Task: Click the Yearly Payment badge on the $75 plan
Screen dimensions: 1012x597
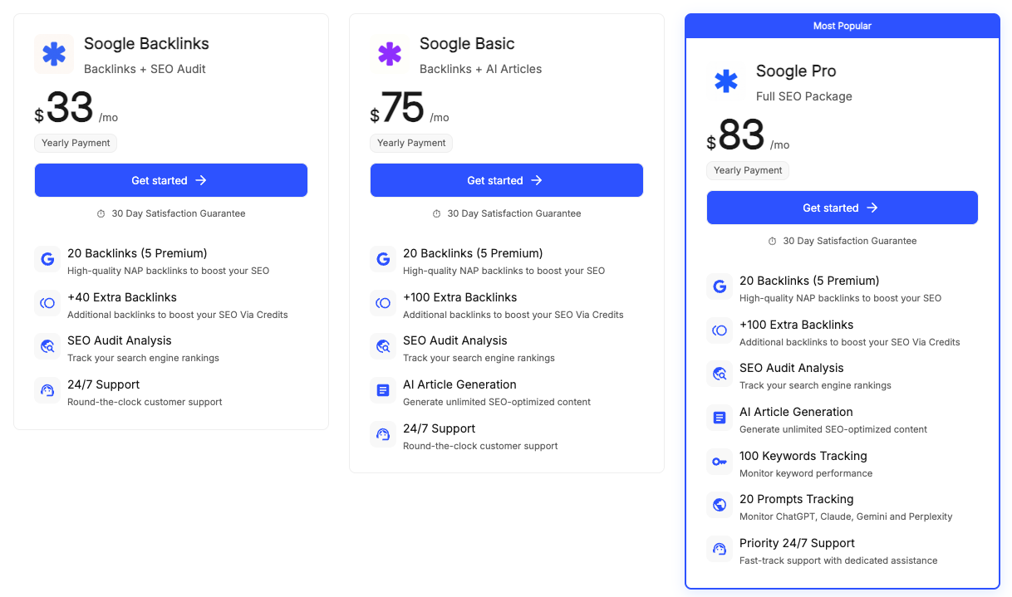Action: 411,143
